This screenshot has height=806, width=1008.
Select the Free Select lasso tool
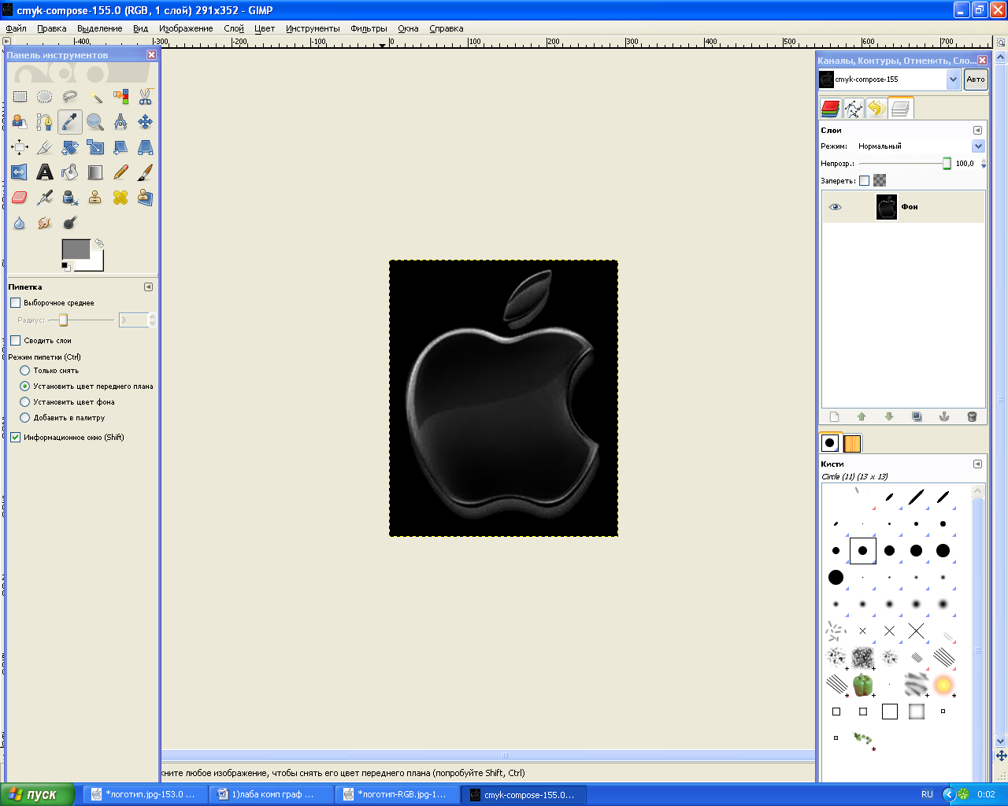point(70,97)
